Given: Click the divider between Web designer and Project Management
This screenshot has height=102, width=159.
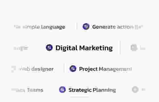Looking at the screenshot, I should coord(64,68).
